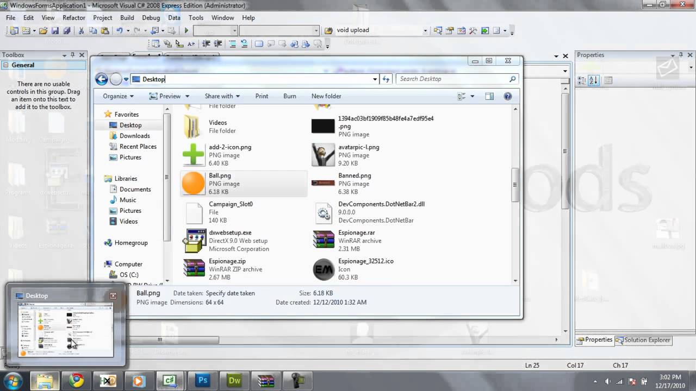Sort Properties panel by Categorized icon
This screenshot has height=391, width=696.
(x=582, y=80)
